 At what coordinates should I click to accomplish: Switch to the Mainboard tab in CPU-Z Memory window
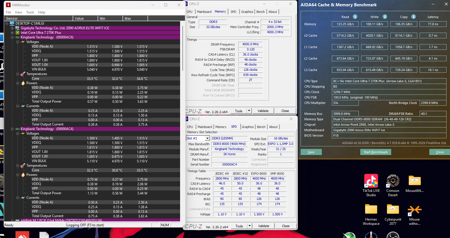[204, 12]
